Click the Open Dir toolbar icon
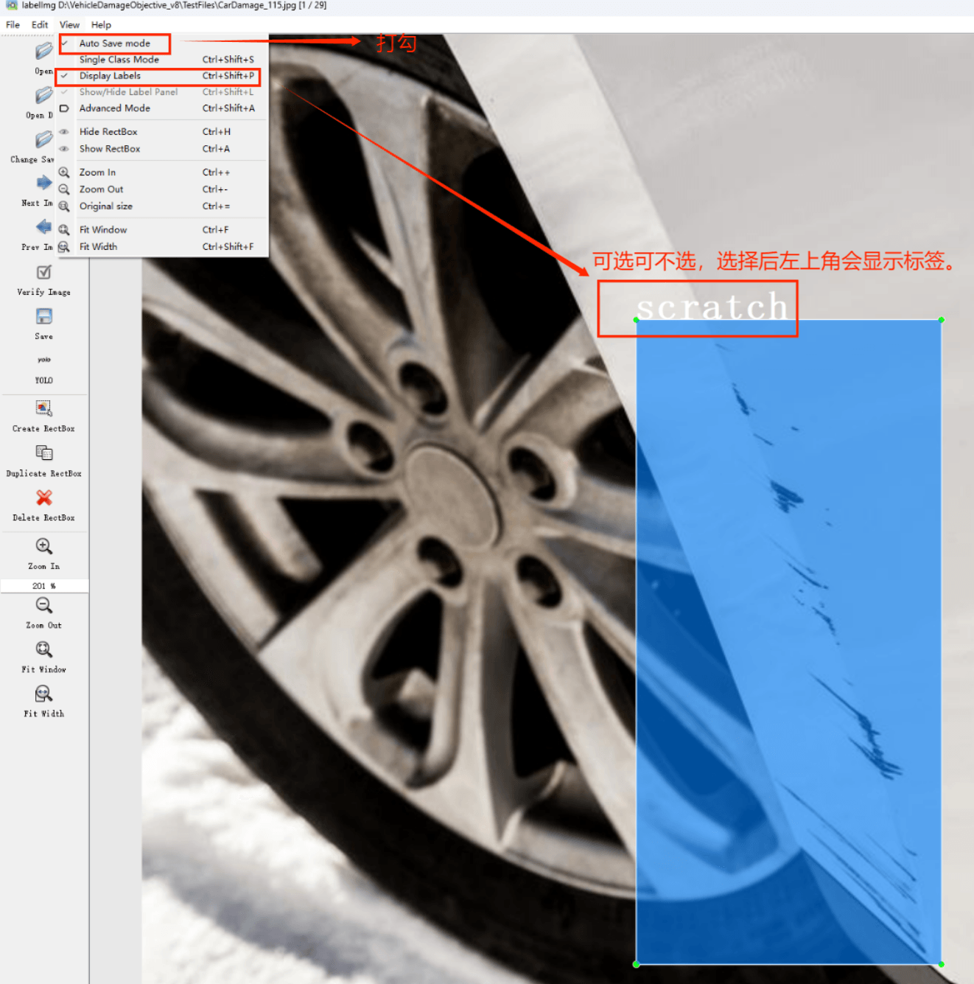Image resolution: width=974 pixels, height=984 pixels. click(x=43, y=95)
